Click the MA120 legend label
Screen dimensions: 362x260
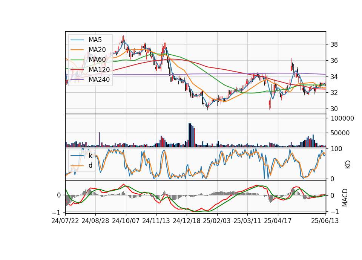pyautogui.click(x=99, y=70)
